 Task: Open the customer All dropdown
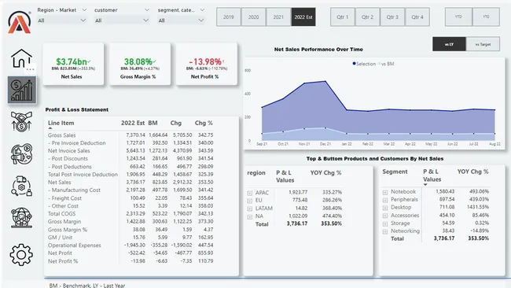coord(122,20)
